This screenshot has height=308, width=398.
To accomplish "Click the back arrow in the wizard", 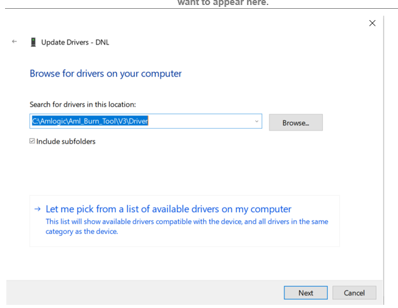I will click(x=14, y=41).
